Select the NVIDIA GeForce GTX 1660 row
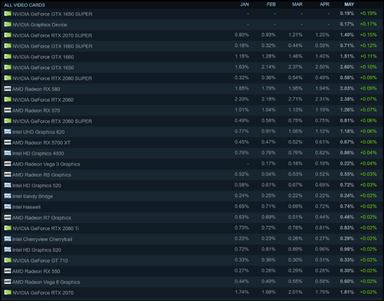The height and width of the screenshot is (301, 384). click(x=191, y=56)
